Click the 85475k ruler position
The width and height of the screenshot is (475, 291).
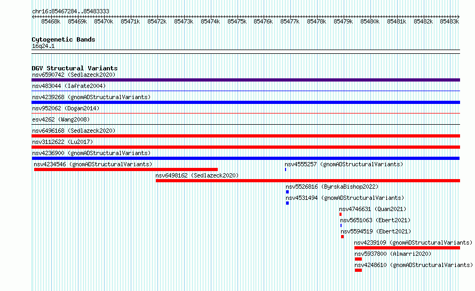tap(237, 21)
